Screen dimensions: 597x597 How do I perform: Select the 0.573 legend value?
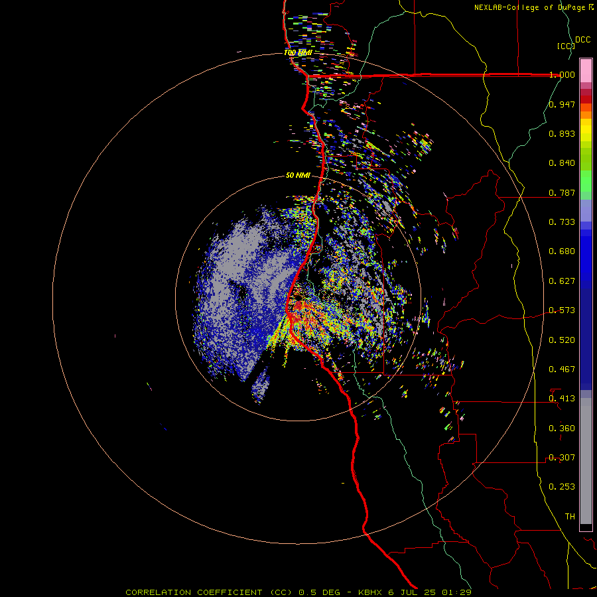click(x=562, y=310)
